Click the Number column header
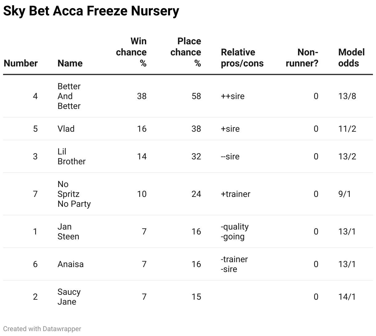376x336 pixels. click(x=21, y=63)
